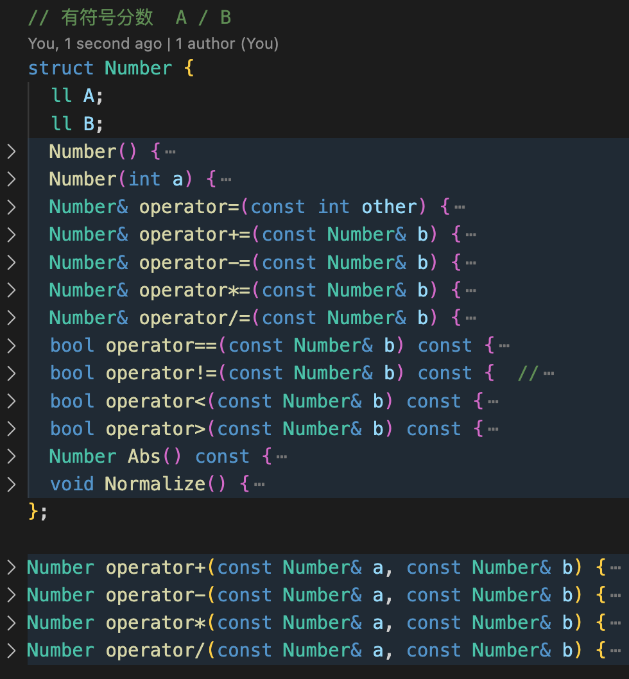Open the git blame annotation above struct

click(x=153, y=44)
